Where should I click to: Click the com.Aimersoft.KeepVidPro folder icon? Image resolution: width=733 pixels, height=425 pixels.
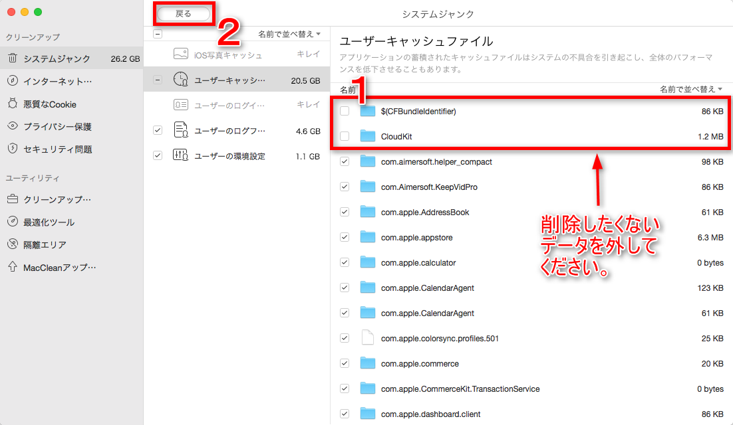coord(368,187)
